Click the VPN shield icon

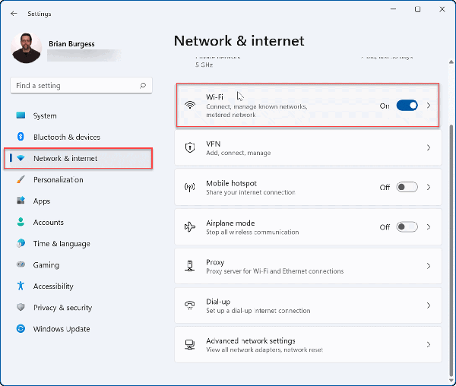click(x=190, y=147)
